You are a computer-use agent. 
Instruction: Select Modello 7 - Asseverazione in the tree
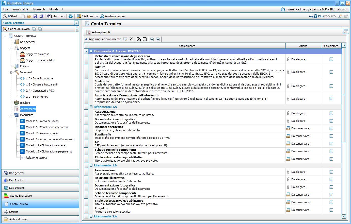(42, 133)
